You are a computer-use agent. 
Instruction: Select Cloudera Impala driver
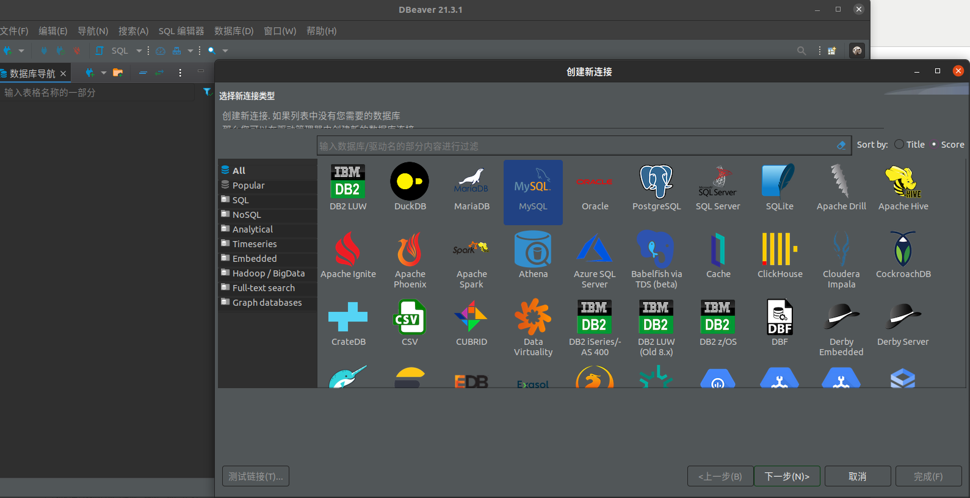pos(841,261)
